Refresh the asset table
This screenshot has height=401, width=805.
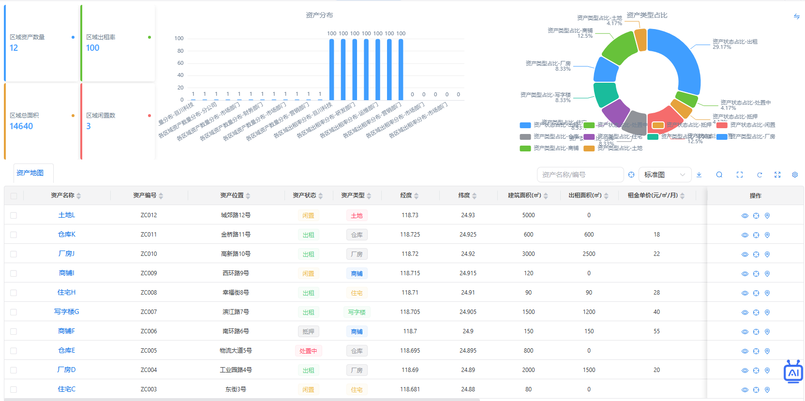coord(760,175)
